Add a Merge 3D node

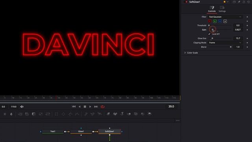pyautogui.click(x=129, y=114)
